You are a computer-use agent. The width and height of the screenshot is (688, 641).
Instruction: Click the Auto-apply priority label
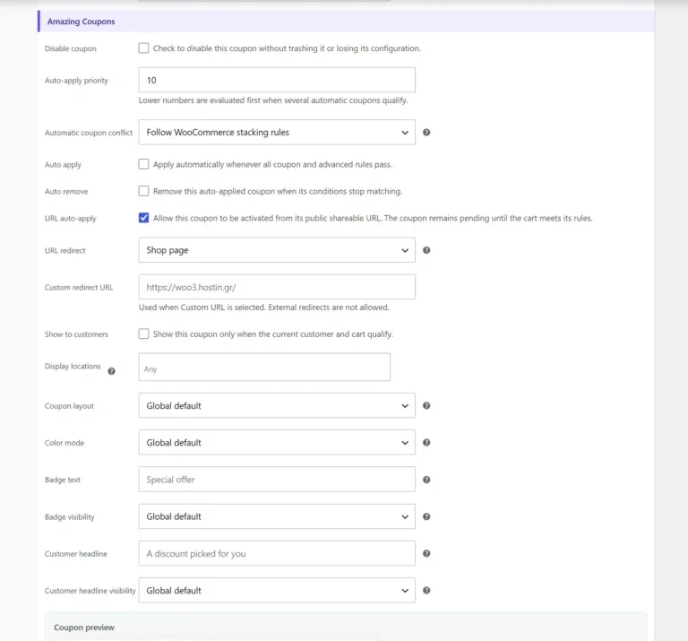(76, 81)
